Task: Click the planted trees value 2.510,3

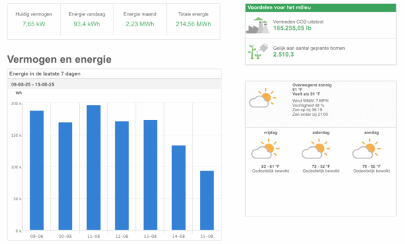Action: click(x=283, y=55)
